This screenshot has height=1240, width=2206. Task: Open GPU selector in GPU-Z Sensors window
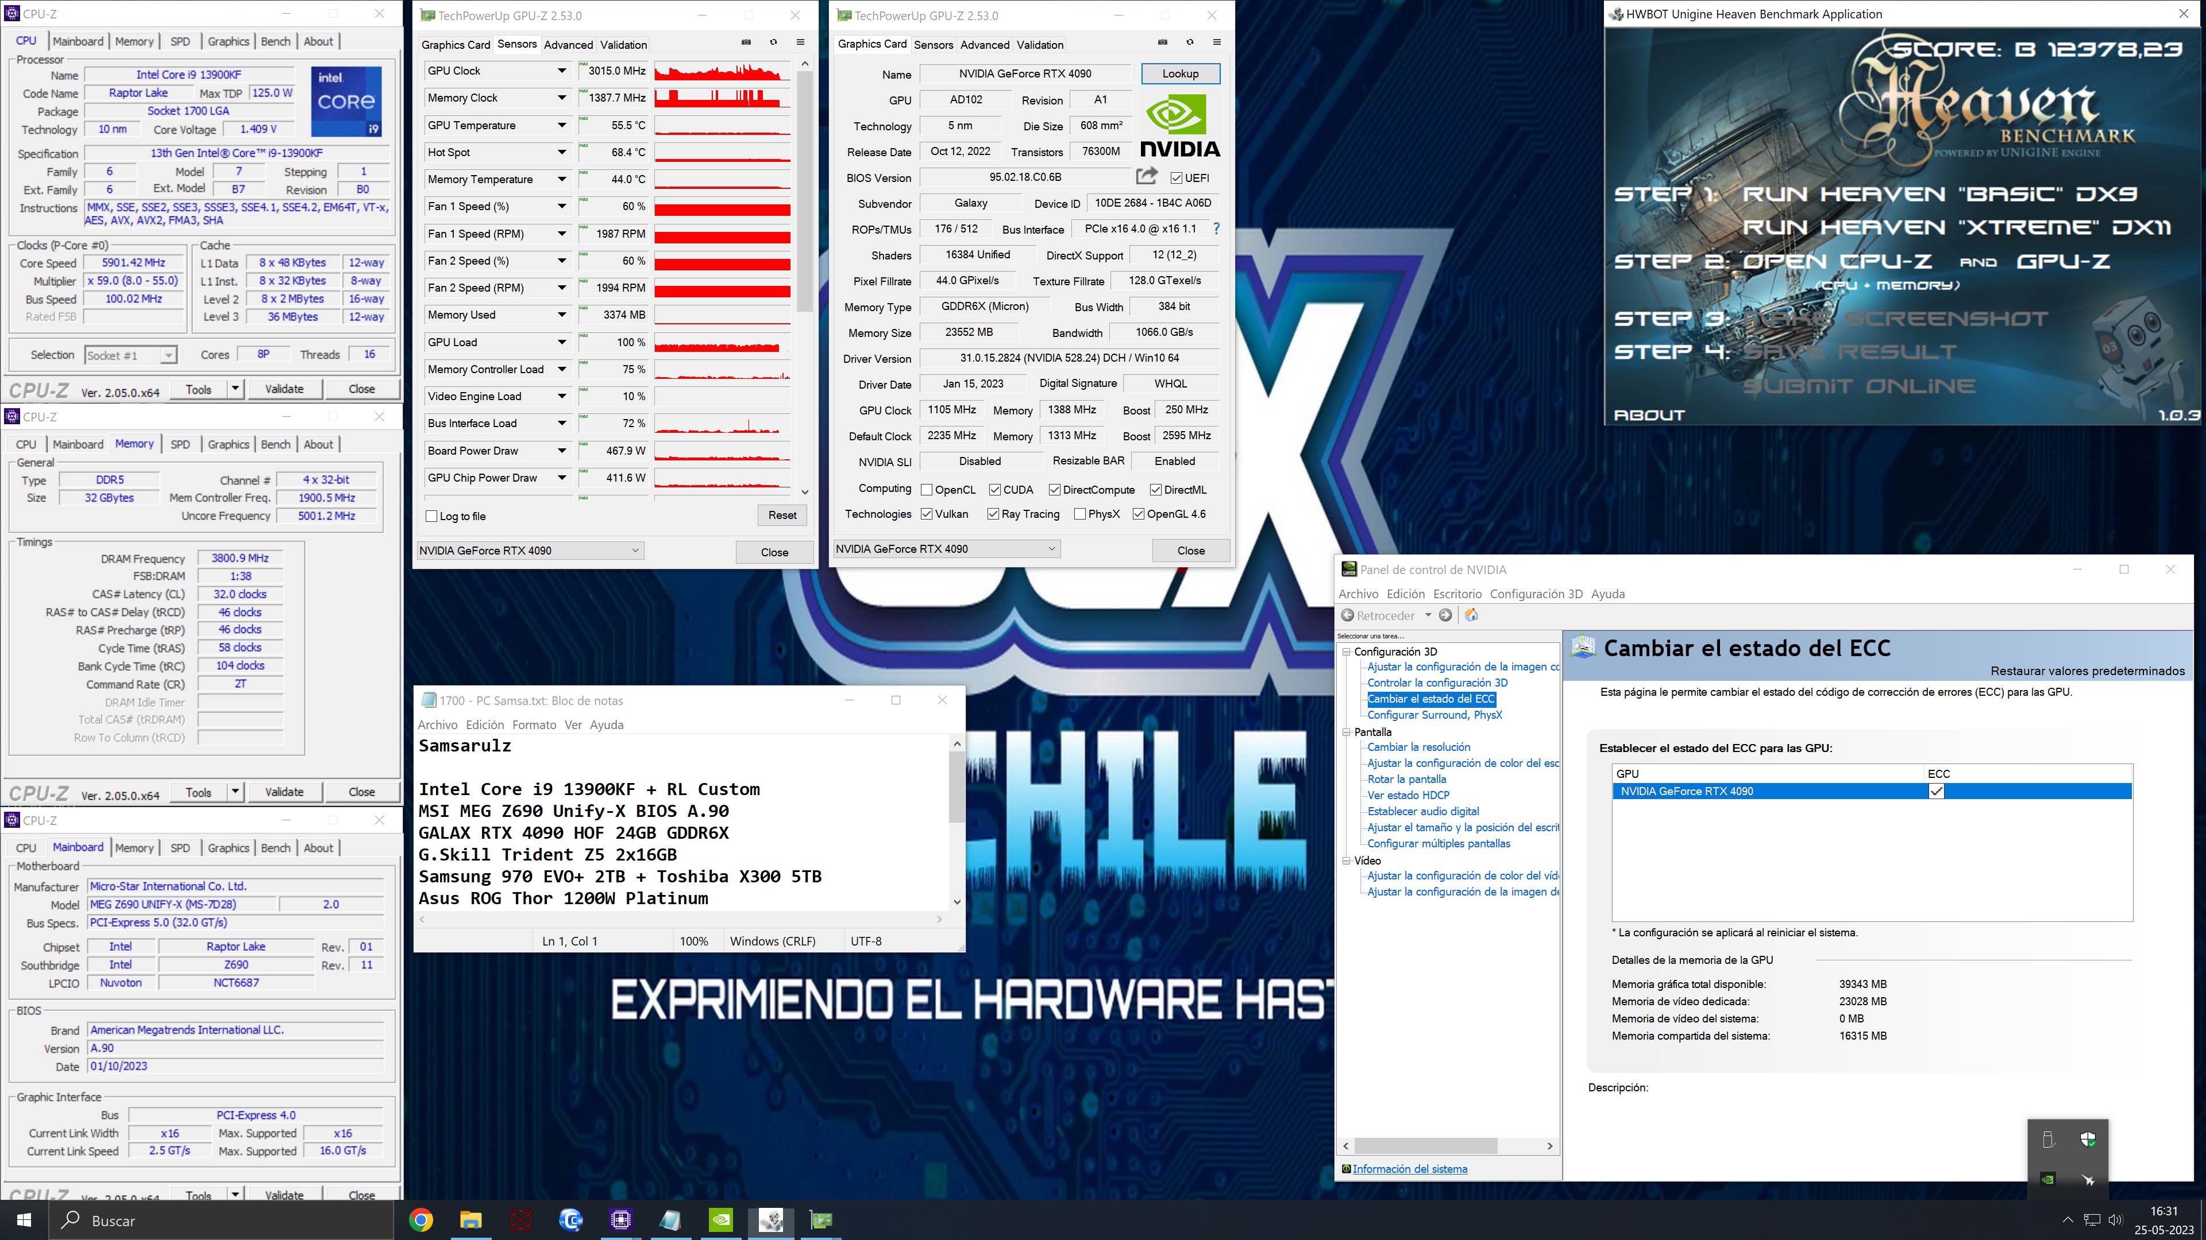(530, 551)
